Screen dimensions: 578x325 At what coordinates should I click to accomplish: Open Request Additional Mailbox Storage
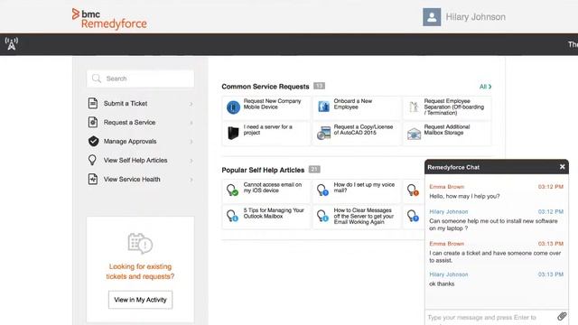pyautogui.click(x=447, y=133)
